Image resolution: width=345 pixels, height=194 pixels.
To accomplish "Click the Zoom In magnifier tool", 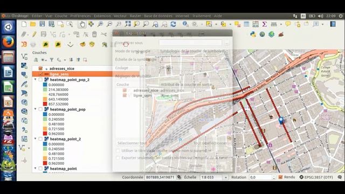I will coord(100,24).
